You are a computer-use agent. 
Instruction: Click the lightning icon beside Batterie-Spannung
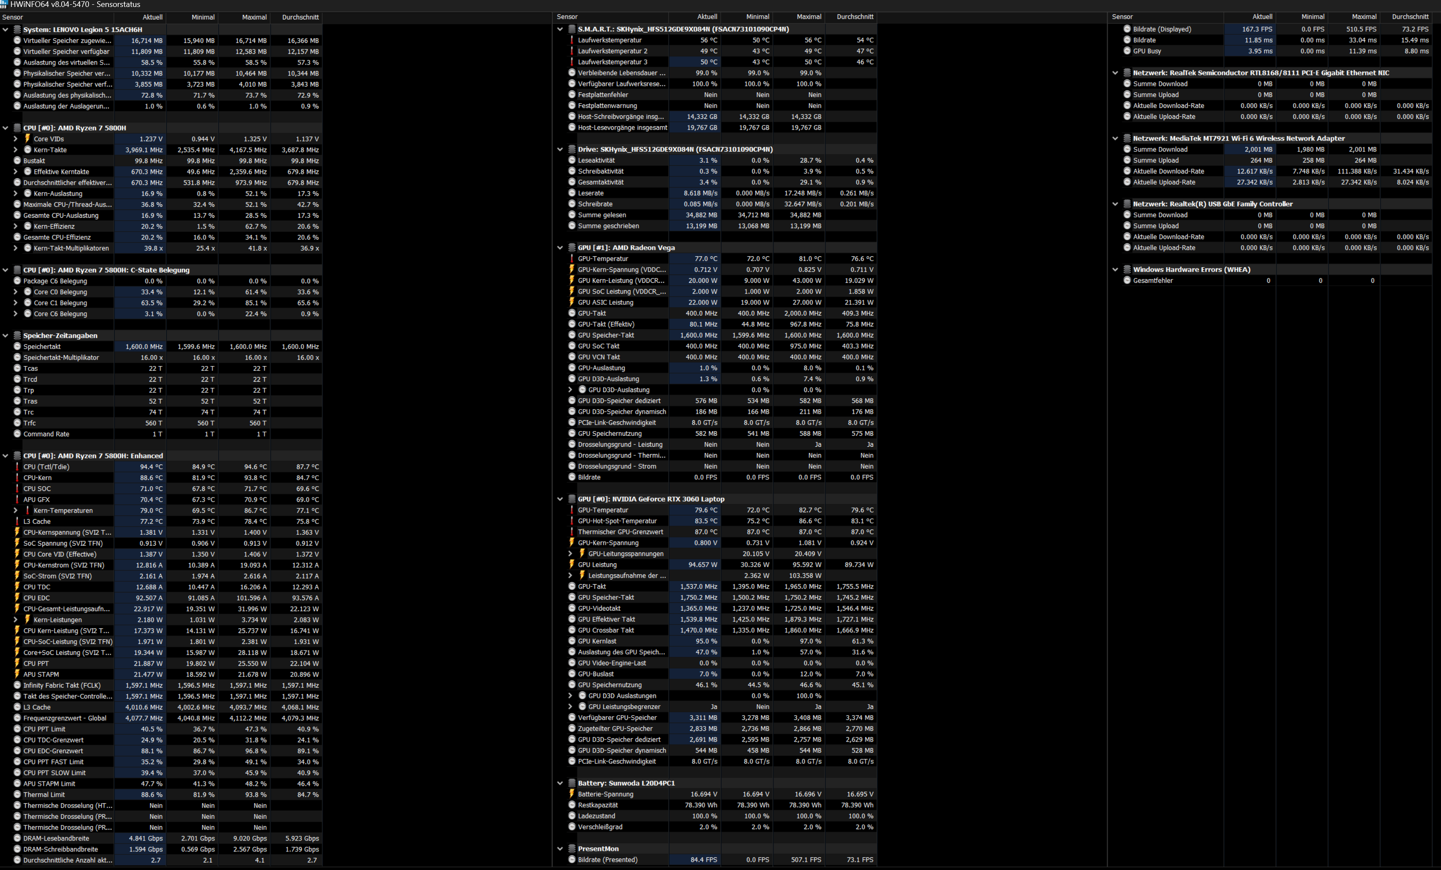point(571,794)
